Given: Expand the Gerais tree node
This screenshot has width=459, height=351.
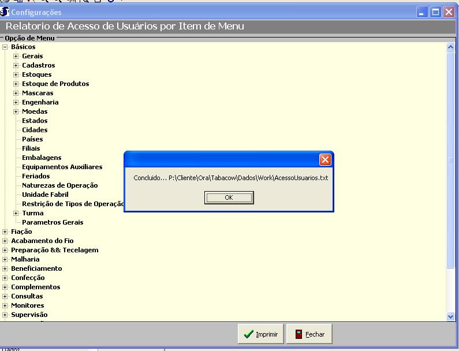Looking at the screenshot, I should [x=16, y=56].
